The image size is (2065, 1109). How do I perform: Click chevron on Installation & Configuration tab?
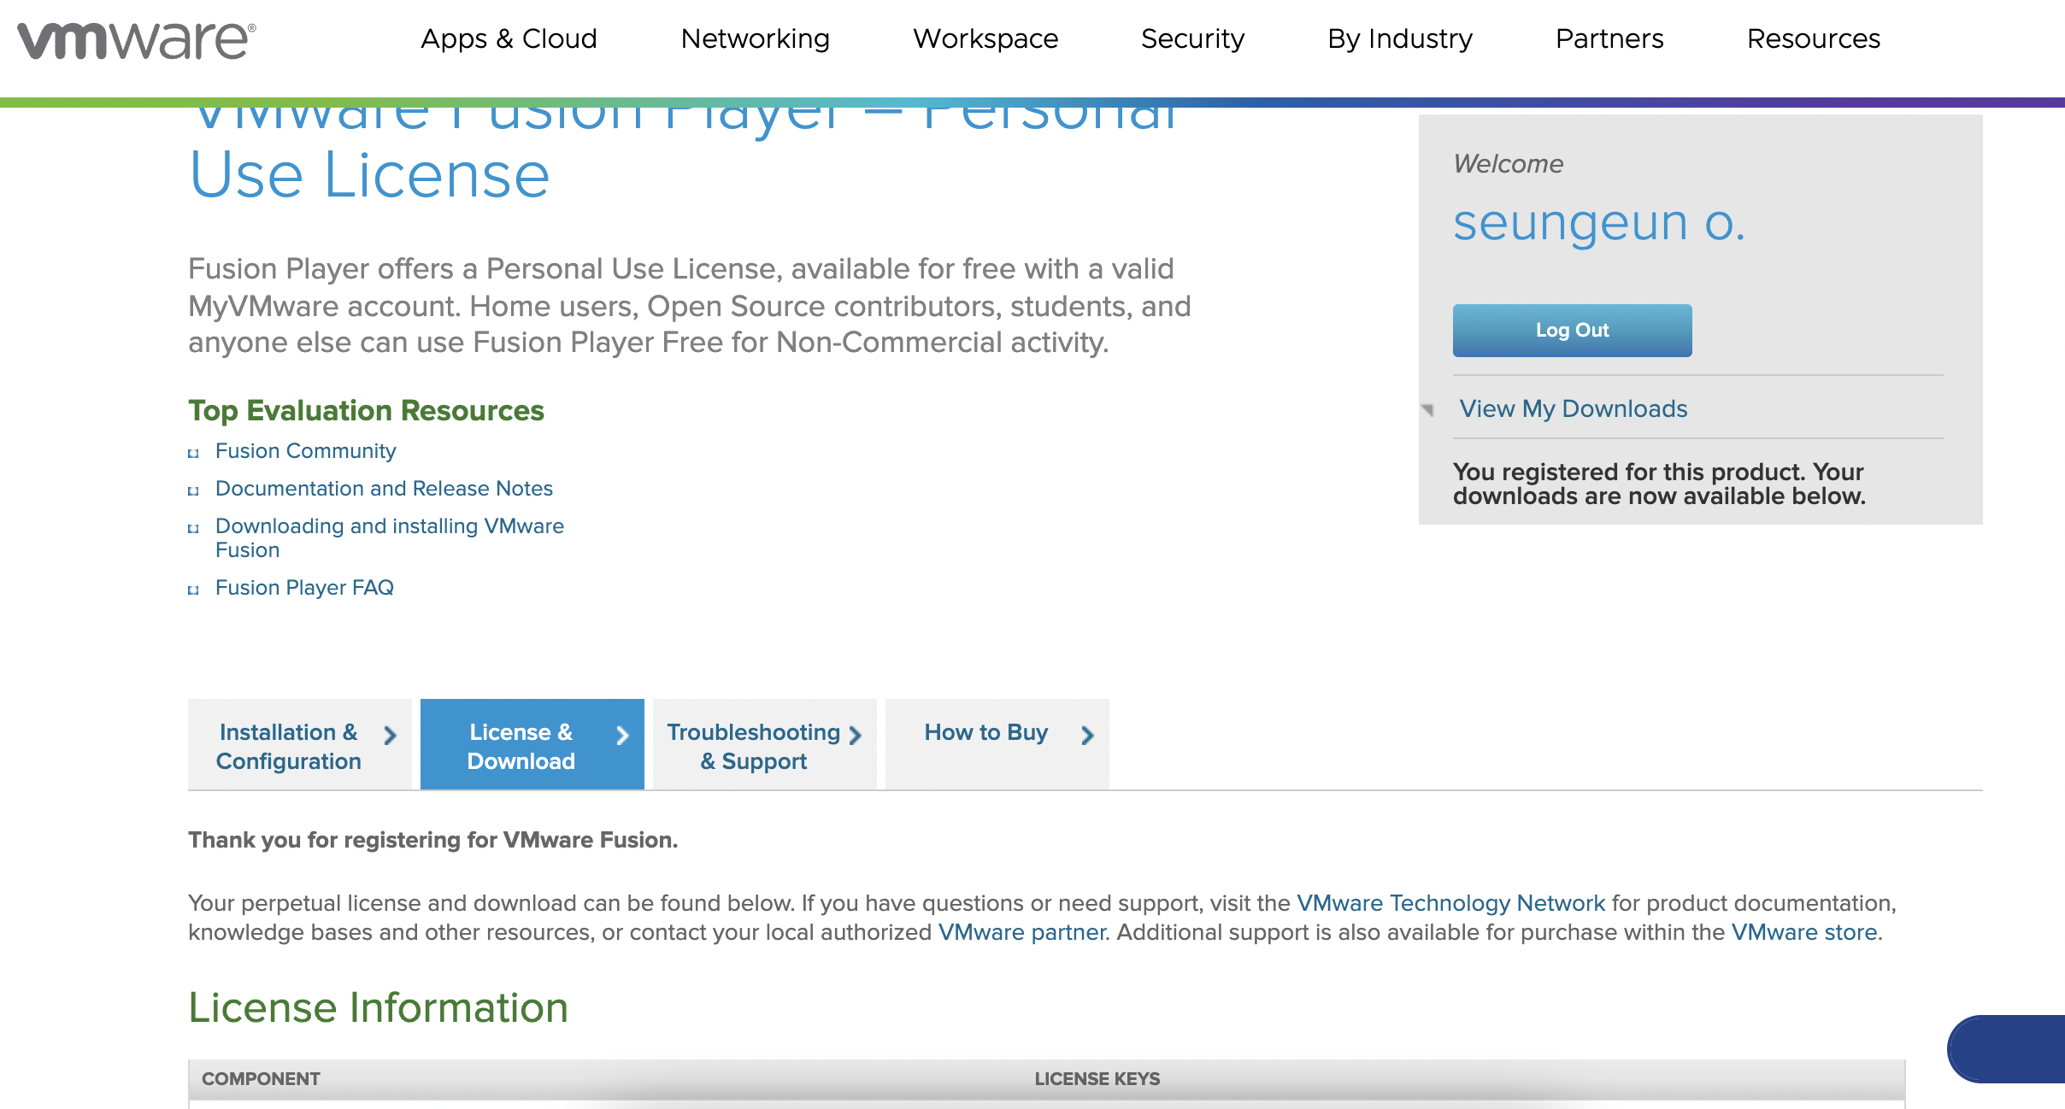click(x=391, y=735)
